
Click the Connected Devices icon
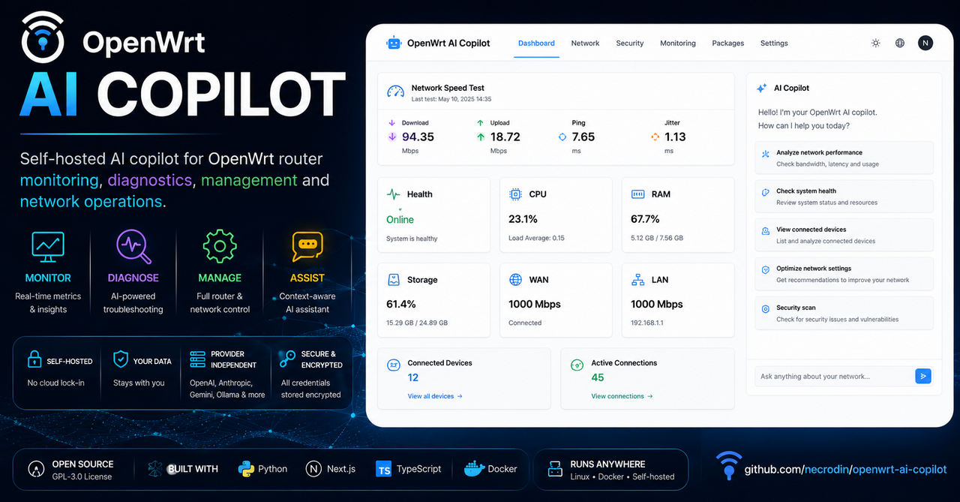[x=393, y=365]
